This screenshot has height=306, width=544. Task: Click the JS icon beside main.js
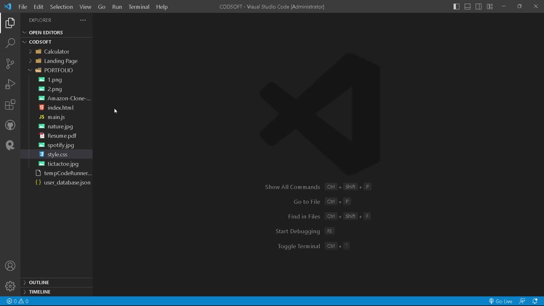tap(42, 117)
